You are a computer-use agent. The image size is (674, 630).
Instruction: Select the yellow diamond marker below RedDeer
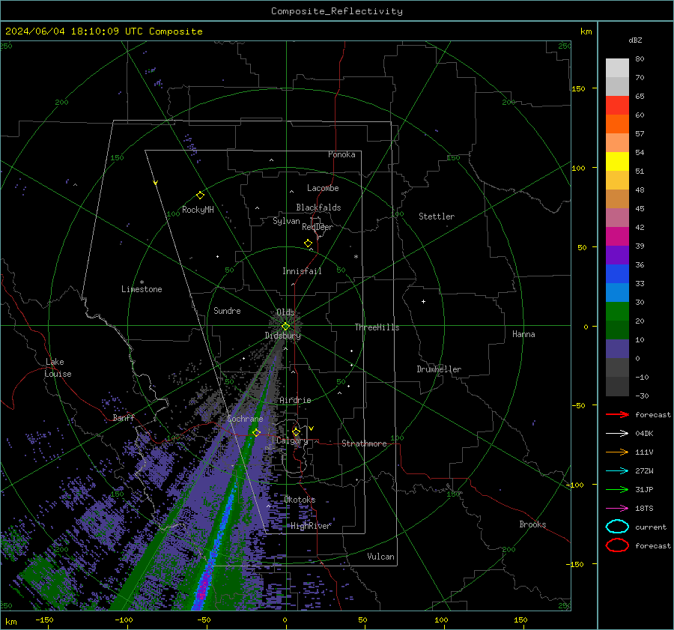(308, 243)
